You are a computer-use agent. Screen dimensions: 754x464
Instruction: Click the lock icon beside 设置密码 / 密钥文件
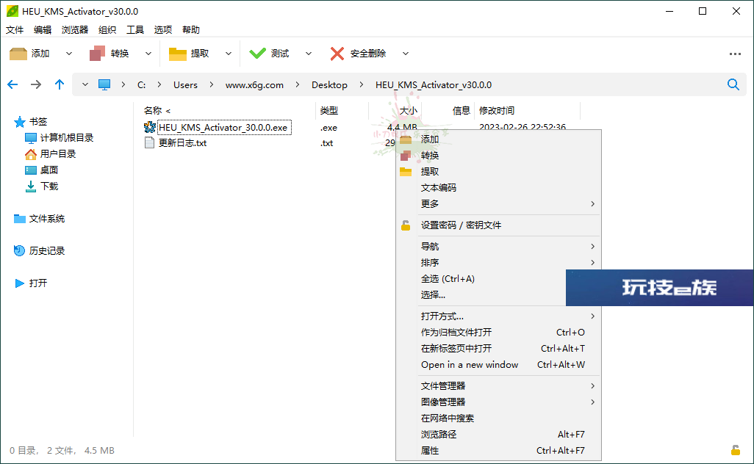[x=406, y=225]
